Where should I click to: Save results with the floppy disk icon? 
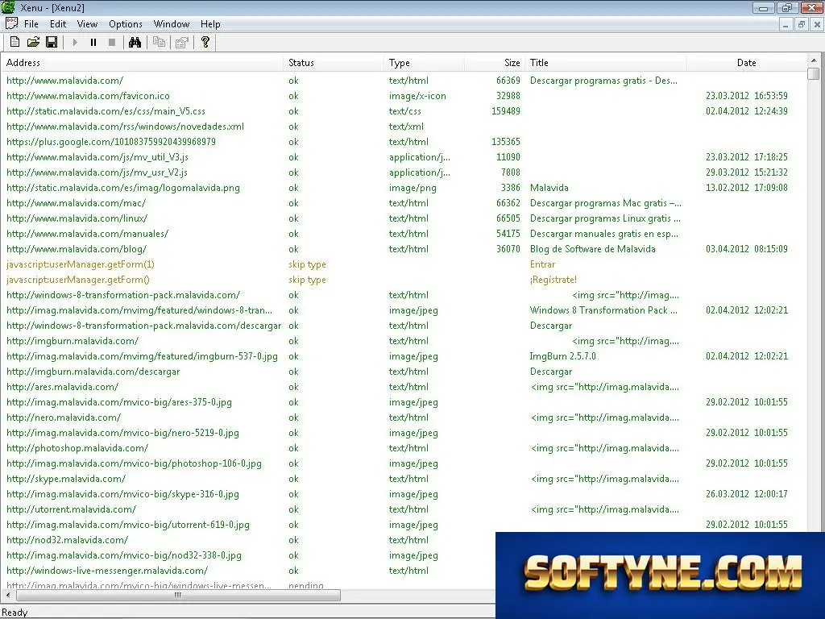click(52, 42)
